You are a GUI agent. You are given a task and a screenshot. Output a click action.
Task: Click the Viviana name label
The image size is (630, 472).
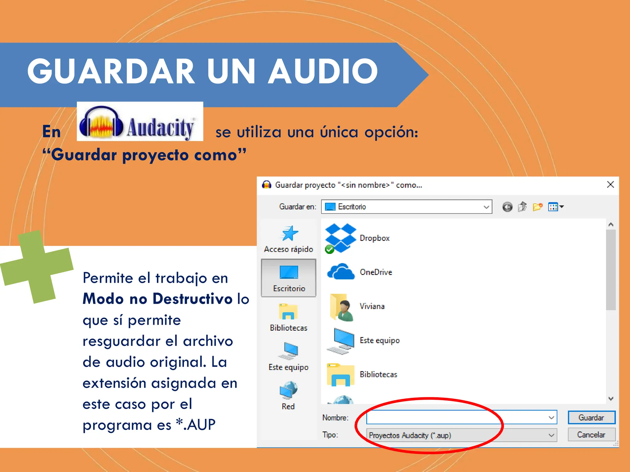coord(372,306)
